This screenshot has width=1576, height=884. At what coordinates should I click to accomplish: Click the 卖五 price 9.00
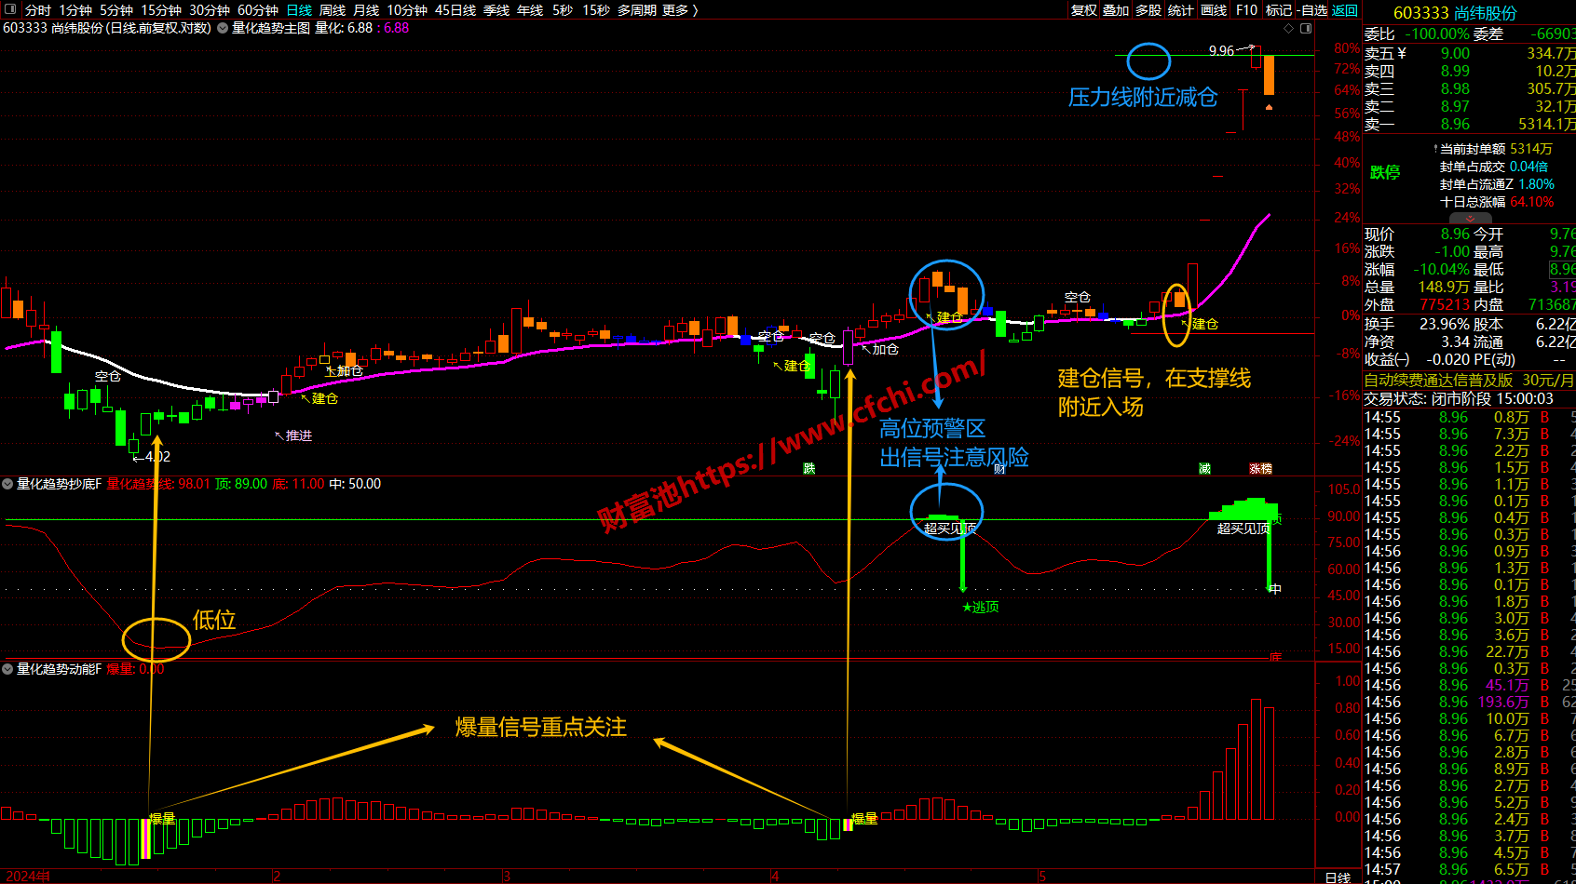tap(1455, 53)
